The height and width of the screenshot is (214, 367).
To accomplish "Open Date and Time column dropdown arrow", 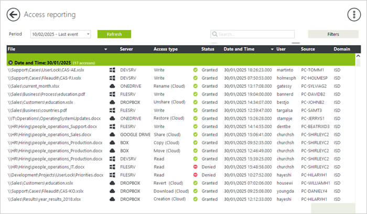I will [272, 49].
